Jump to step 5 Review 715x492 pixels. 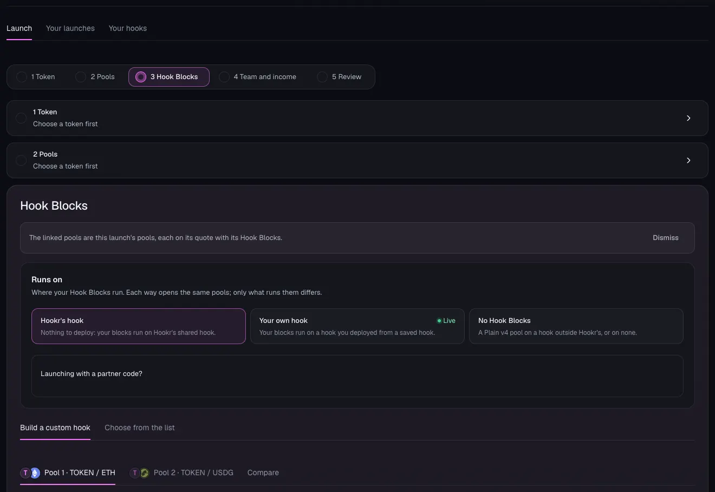pyautogui.click(x=340, y=77)
